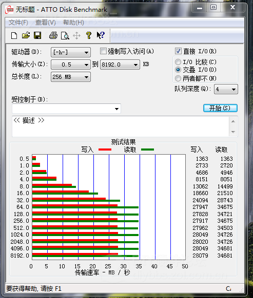Maximize the ATTO Disk Benchmark window
This screenshot has width=253, height=298.
pyautogui.click(x=213, y=8)
